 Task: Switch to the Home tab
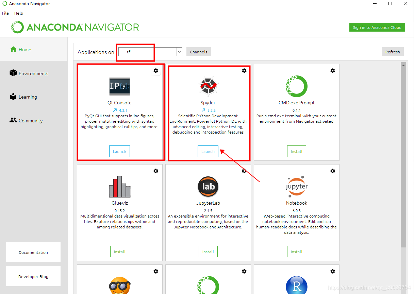click(x=34, y=49)
